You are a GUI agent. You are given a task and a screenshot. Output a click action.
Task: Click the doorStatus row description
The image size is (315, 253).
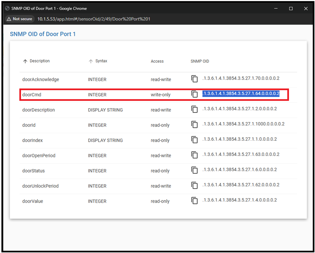coord(34,171)
